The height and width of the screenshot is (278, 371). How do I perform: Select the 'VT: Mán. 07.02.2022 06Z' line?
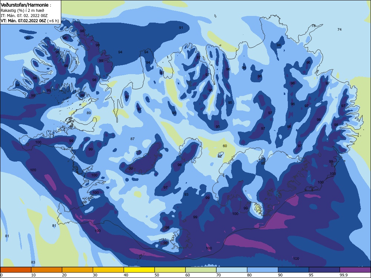(23, 21)
